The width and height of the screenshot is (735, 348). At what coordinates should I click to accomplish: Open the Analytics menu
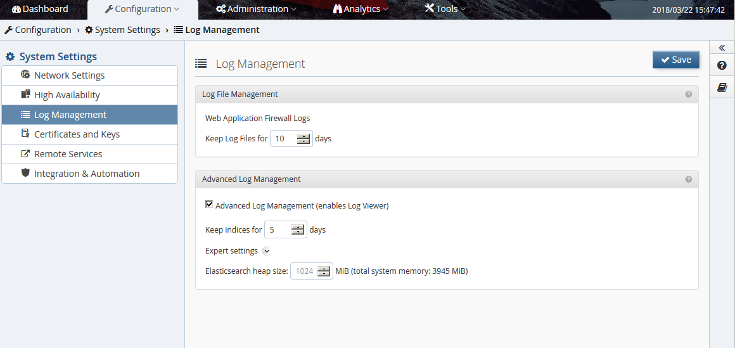point(361,9)
